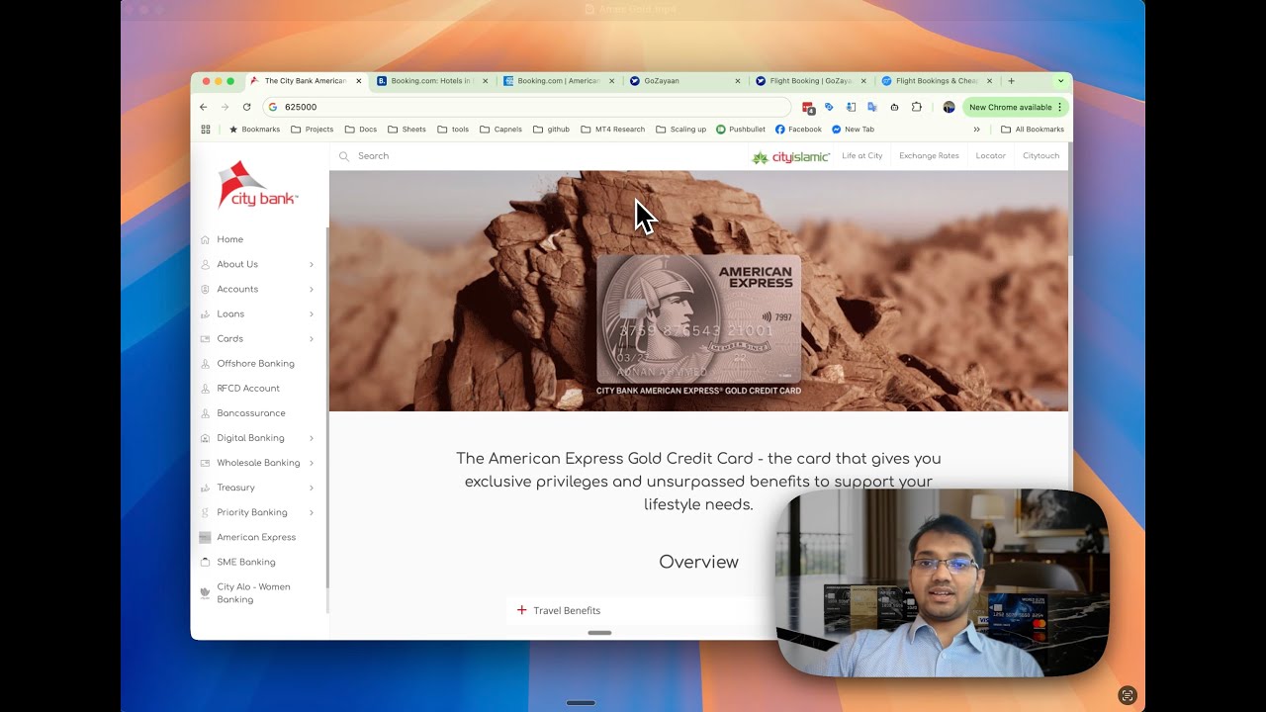Click the Offshore Banking icon
The image size is (1266, 712).
click(205, 363)
